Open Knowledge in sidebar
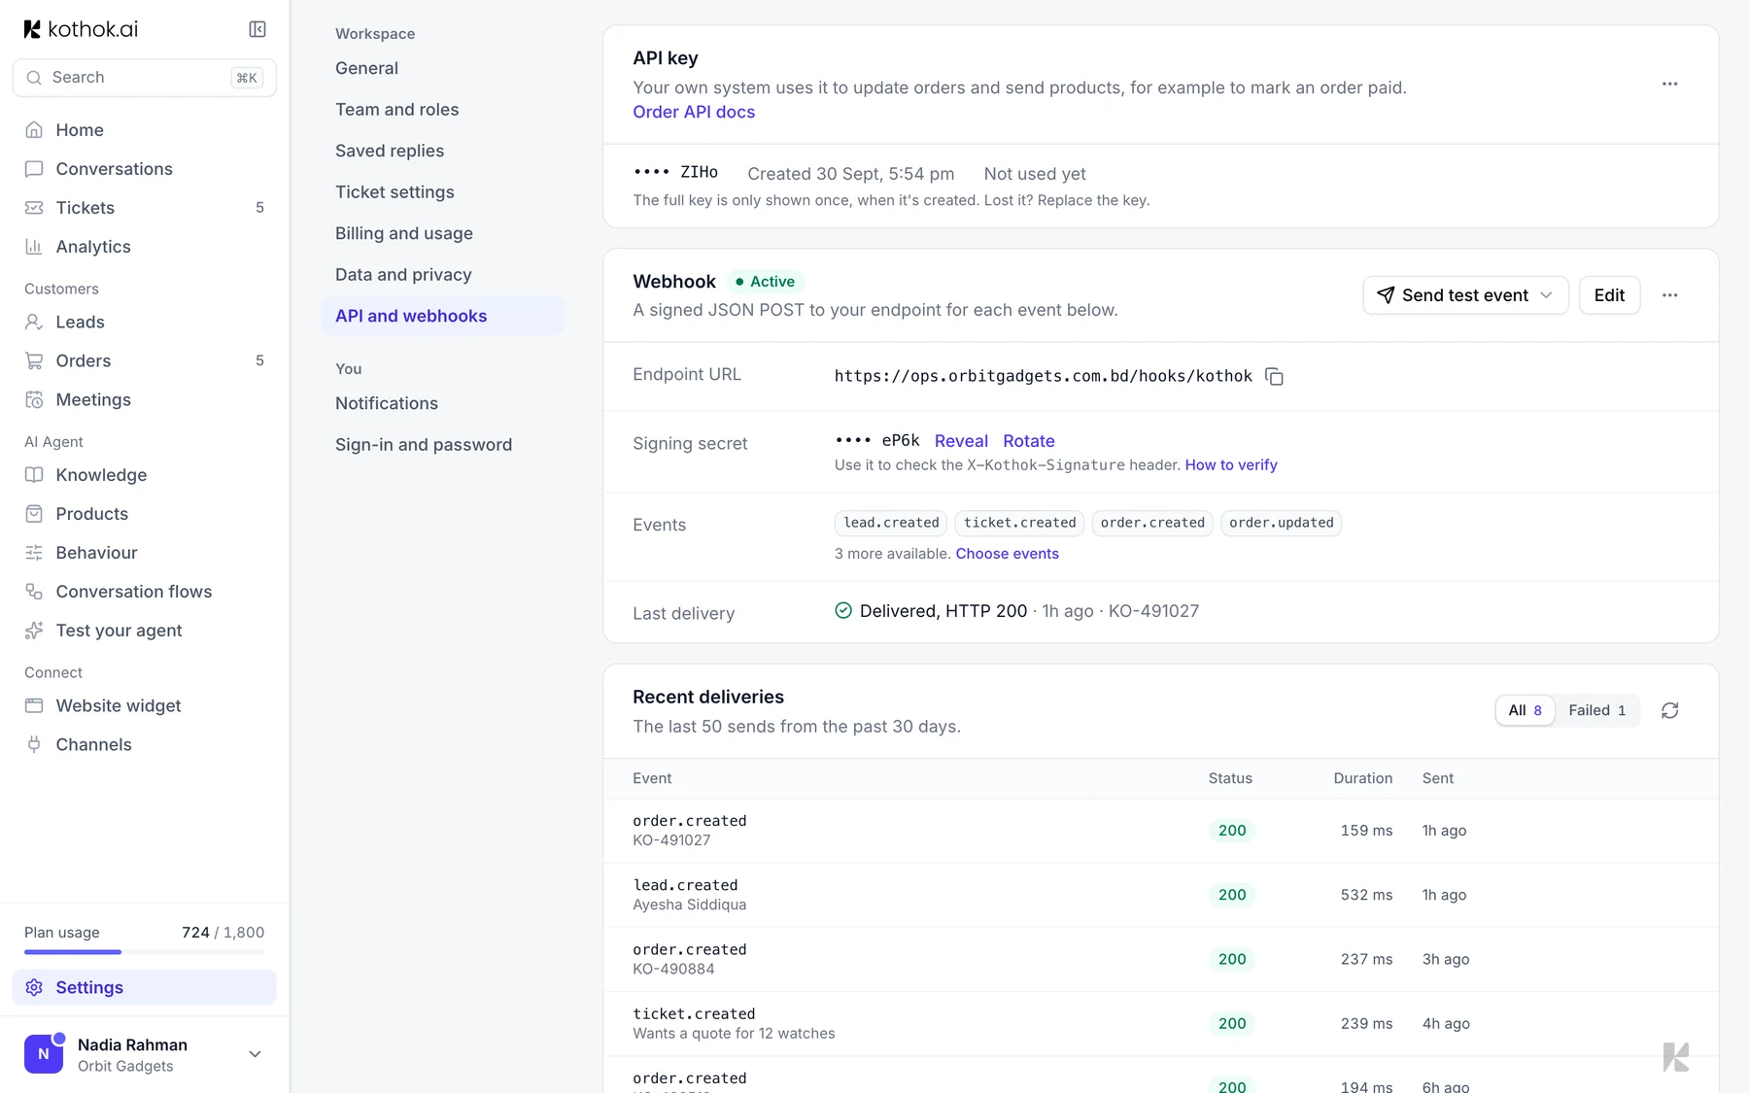The height and width of the screenshot is (1093, 1749). coord(145,475)
